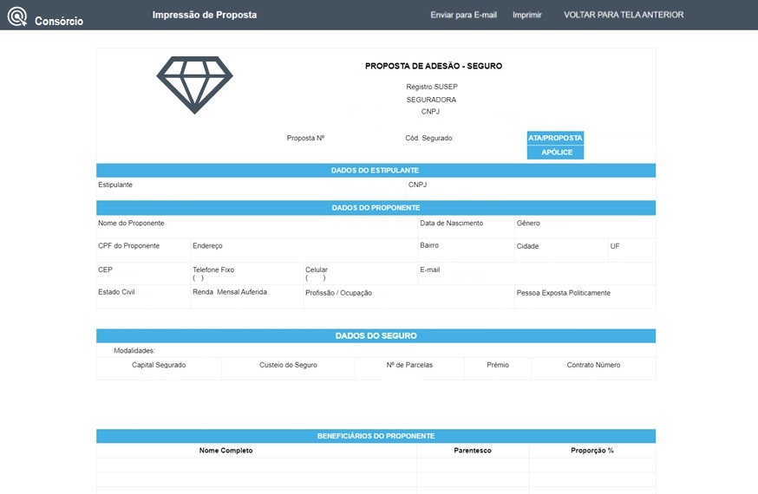Screen dimensions: 758x494
Task: Click the Pessoa Exposta Politicamente field
Action: [x=585, y=296]
